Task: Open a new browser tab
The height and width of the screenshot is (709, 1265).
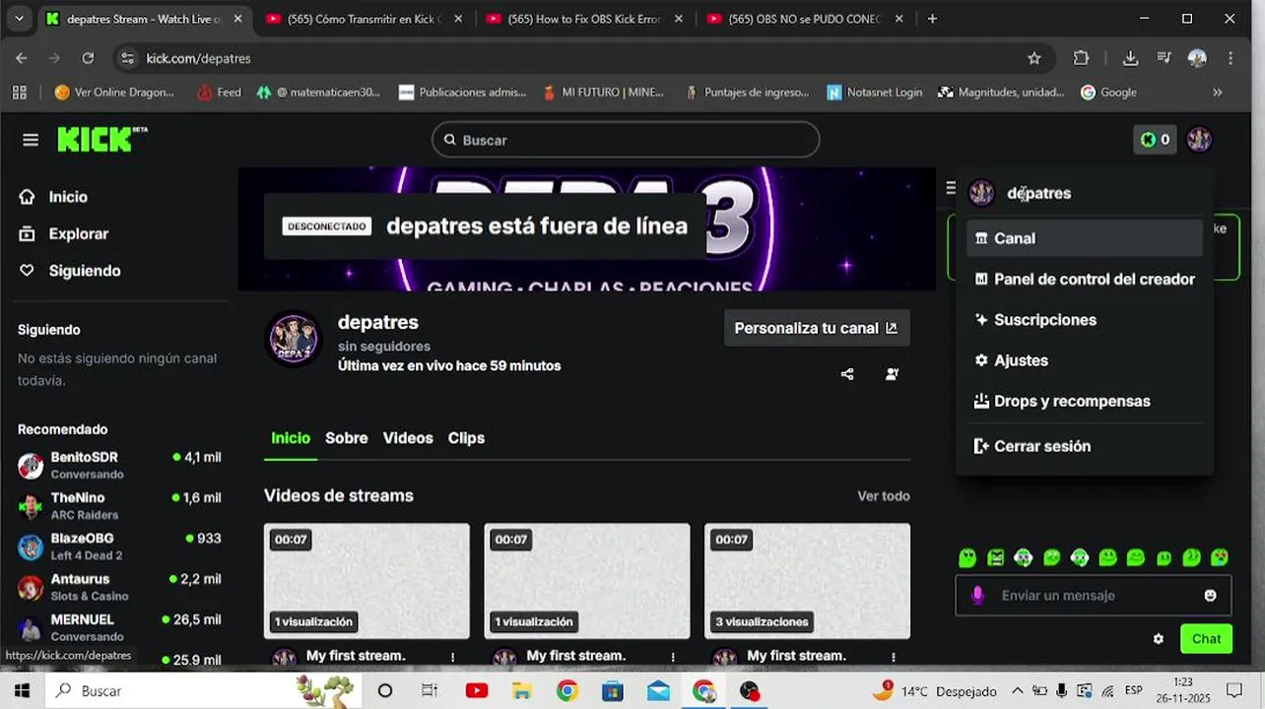Action: (932, 19)
